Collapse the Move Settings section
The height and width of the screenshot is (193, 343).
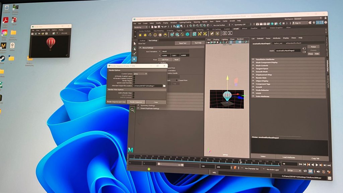(x=140, y=48)
